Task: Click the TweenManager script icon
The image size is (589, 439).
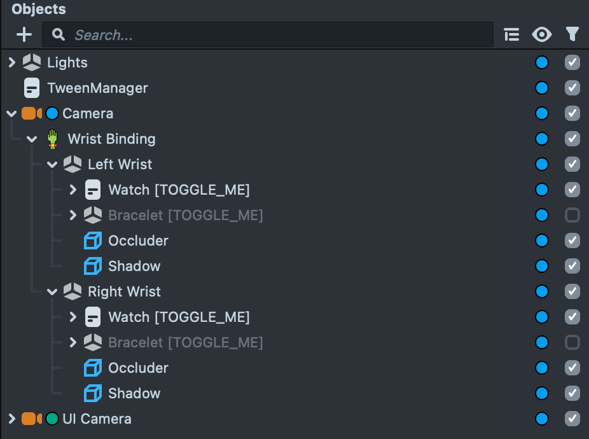Action: 31,88
